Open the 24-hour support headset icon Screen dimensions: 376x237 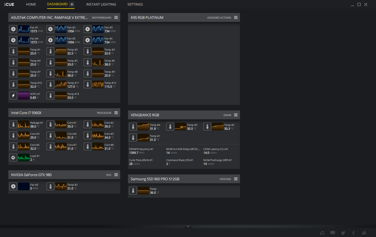pyautogui.click(x=322, y=233)
